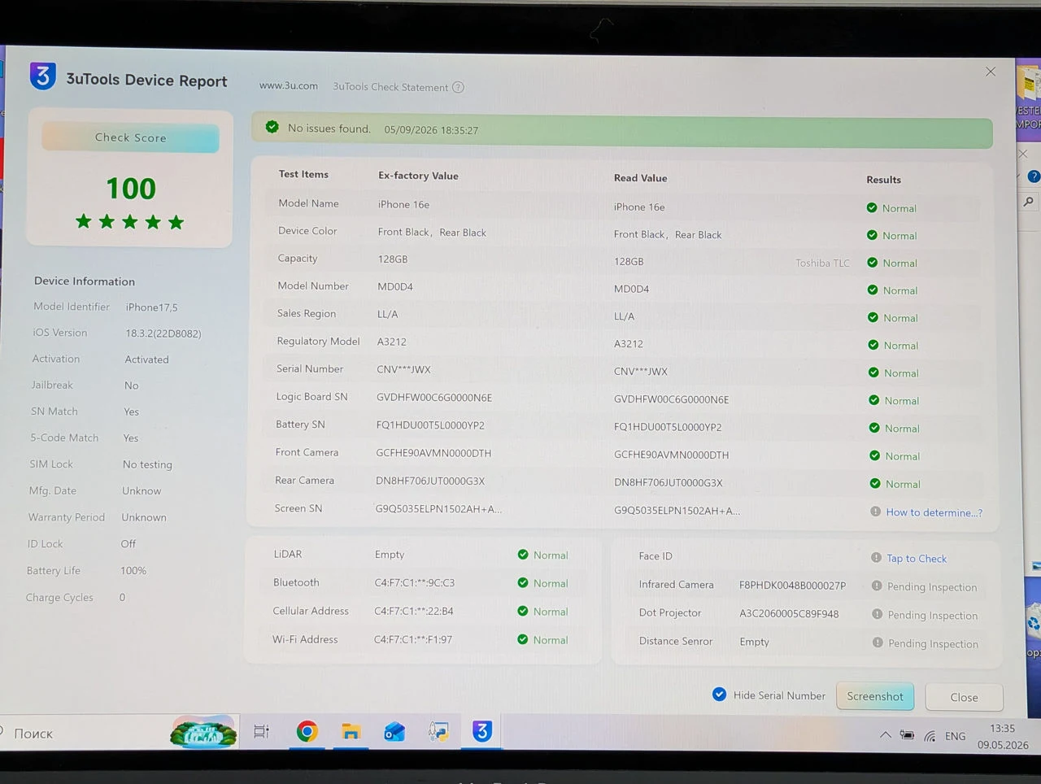
Task: Click the Rear Camera ex-factory value DN8HF706JUT0000G3X
Action: coord(430,481)
